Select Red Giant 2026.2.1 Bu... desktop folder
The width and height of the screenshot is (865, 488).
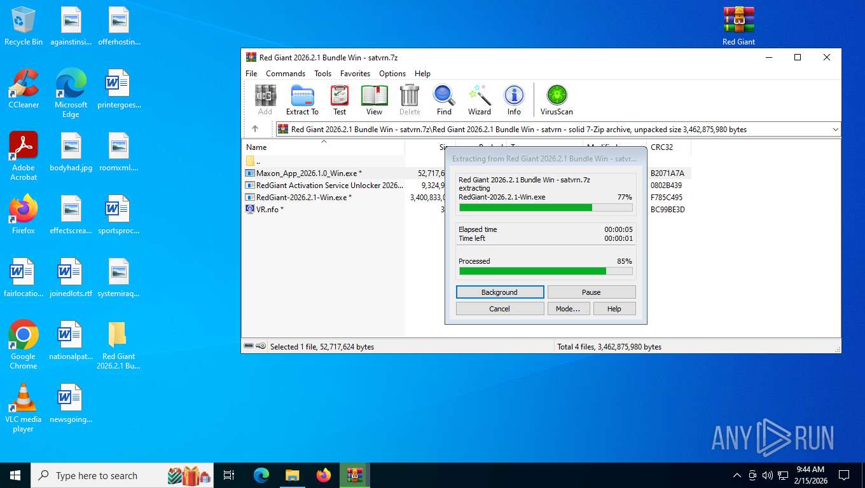[118, 344]
